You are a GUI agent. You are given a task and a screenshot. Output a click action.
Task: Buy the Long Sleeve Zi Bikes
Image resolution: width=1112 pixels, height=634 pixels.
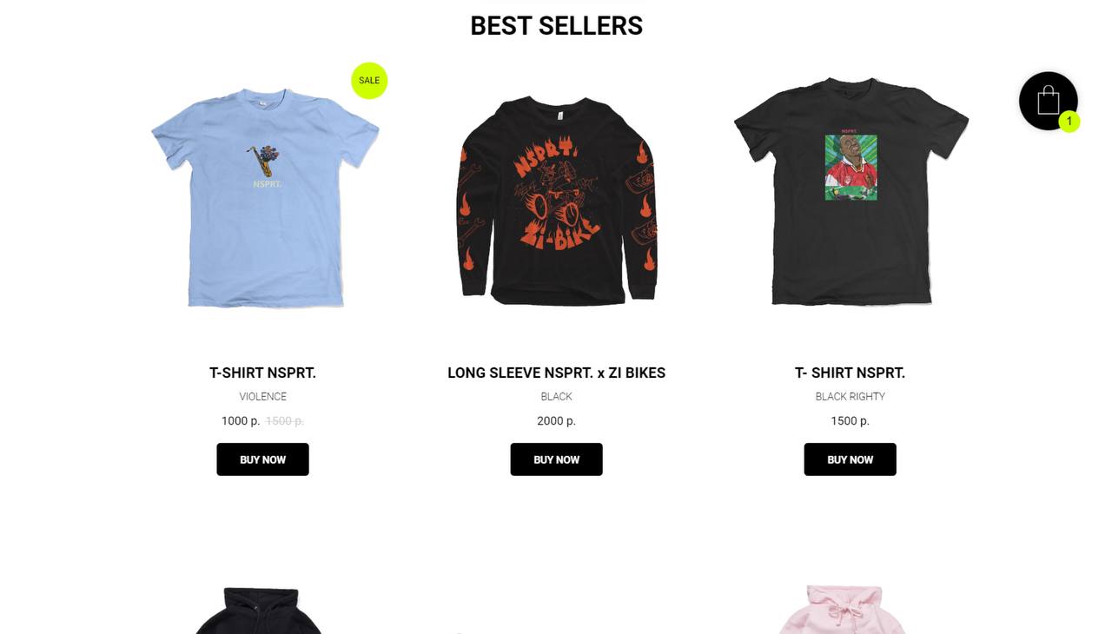[556, 459]
